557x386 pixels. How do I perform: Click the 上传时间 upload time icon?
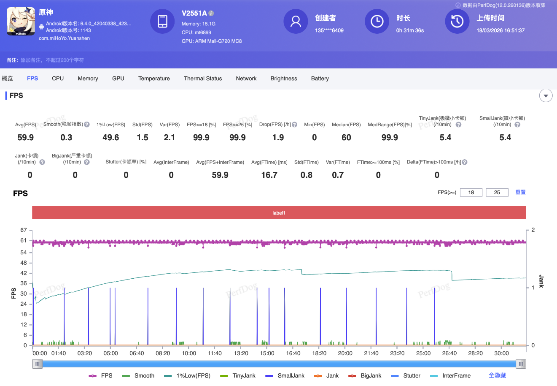tap(457, 21)
